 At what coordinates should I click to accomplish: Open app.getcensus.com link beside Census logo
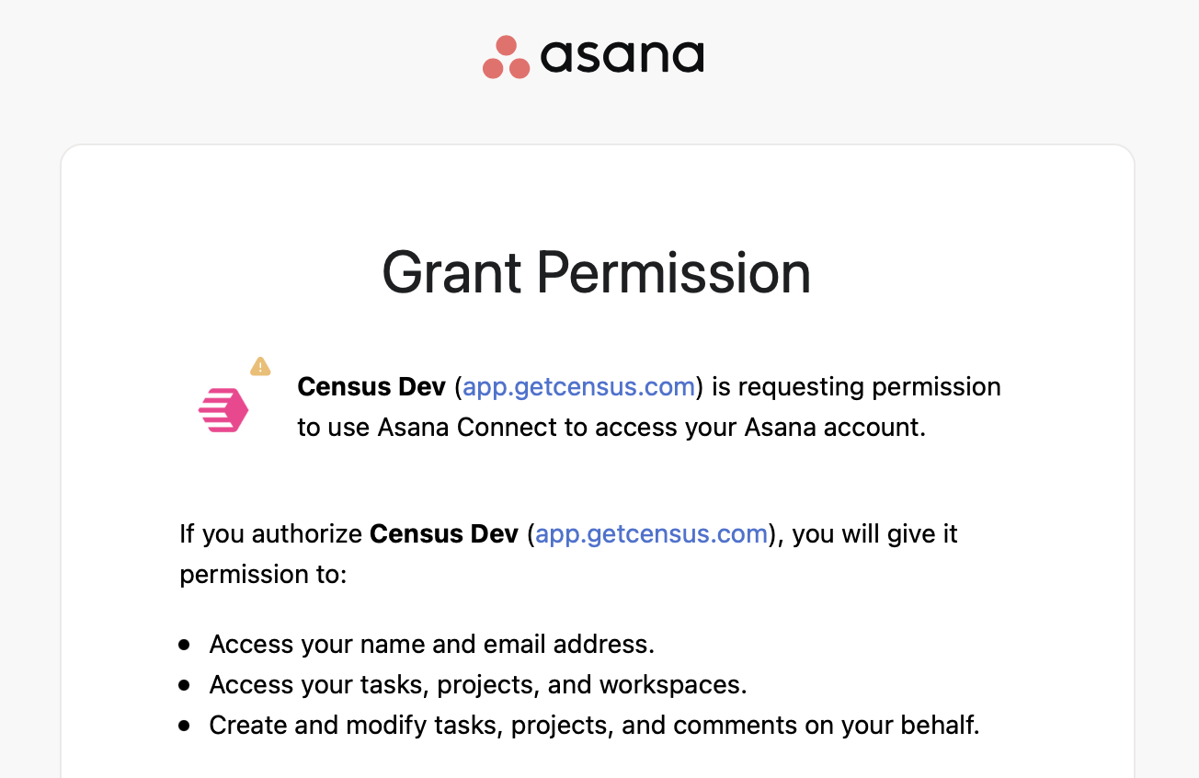[x=578, y=387]
